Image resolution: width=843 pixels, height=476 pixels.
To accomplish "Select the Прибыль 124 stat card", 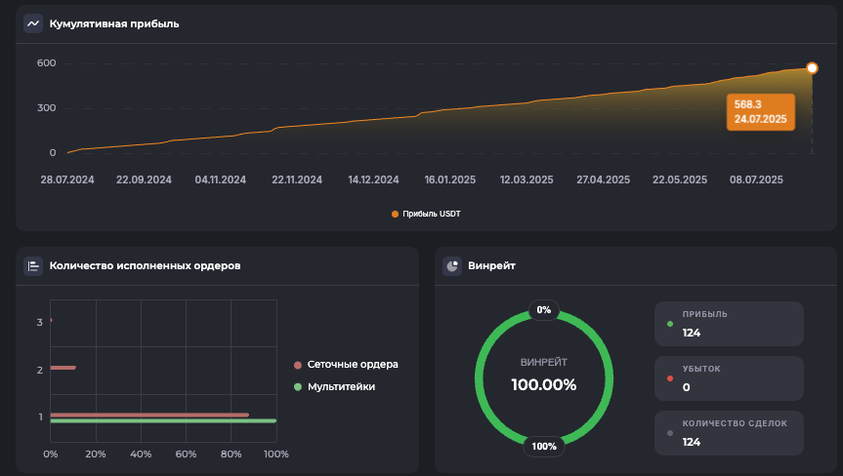I will click(x=729, y=324).
